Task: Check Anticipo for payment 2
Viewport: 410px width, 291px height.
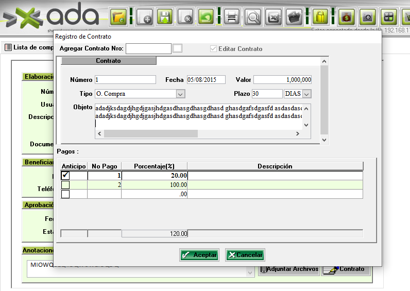Action: (x=65, y=185)
